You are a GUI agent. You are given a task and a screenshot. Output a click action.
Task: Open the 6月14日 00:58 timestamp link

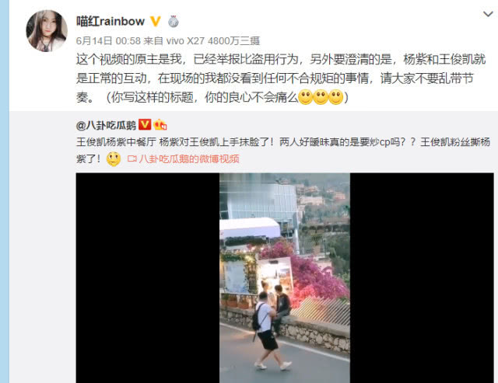click(x=108, y=40)
